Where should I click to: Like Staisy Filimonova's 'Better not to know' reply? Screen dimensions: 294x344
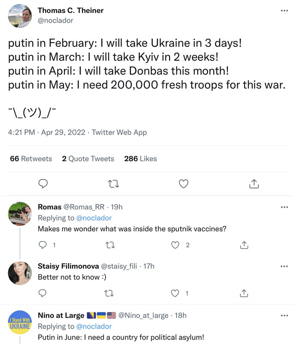click(175, 293)
